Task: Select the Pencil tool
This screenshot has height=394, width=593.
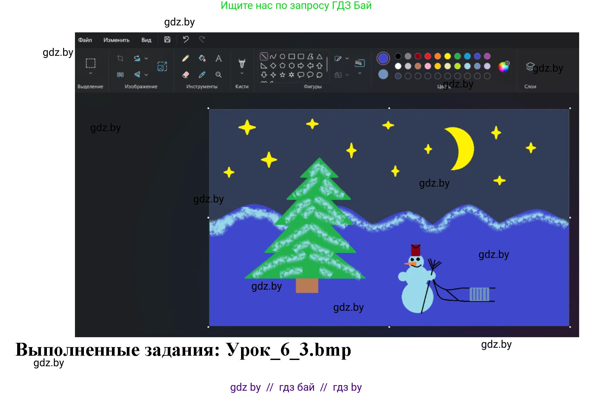Action: pyautogui.click(x=186, y=58)
